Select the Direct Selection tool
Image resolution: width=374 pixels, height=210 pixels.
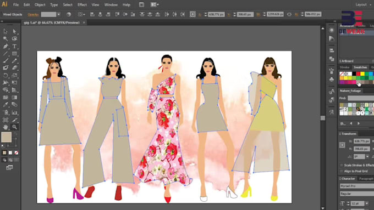[14, 31]
